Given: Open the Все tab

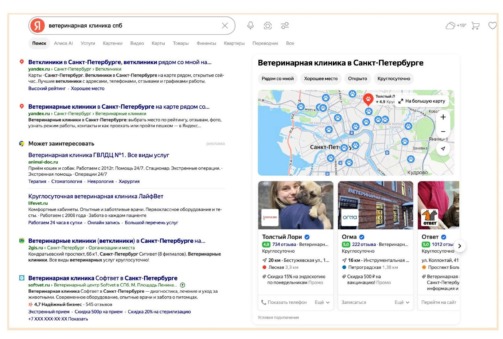Looking at the screenshot, I should point(290,43).
